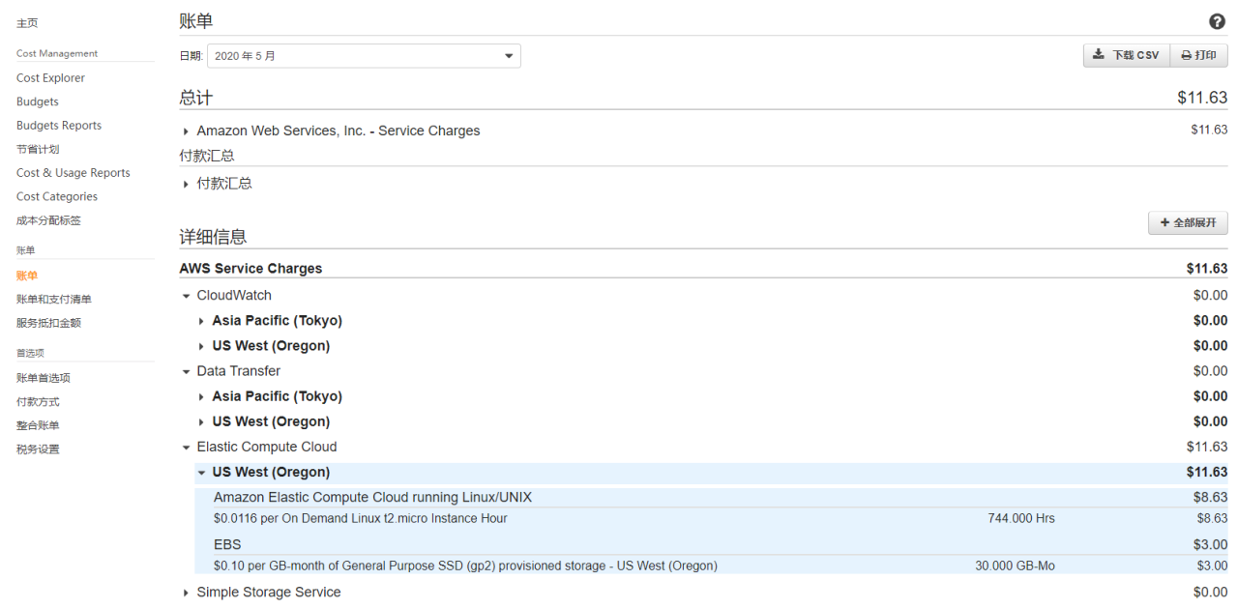Expand US West (Oregon) under Data Transfer
Image resolution: width=1238 pixels, height=609 pixels.
201,421
